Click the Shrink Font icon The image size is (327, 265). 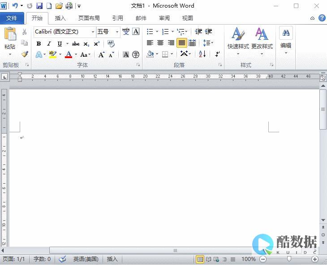(112, 55)
